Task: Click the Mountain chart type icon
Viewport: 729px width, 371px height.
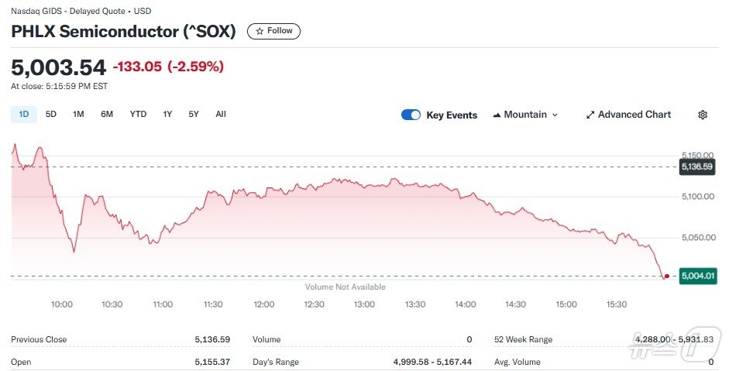Action: click(x=497, y=115)
